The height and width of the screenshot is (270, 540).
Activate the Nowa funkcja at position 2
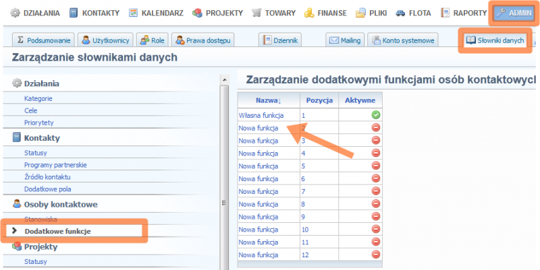tap(375, 128)
